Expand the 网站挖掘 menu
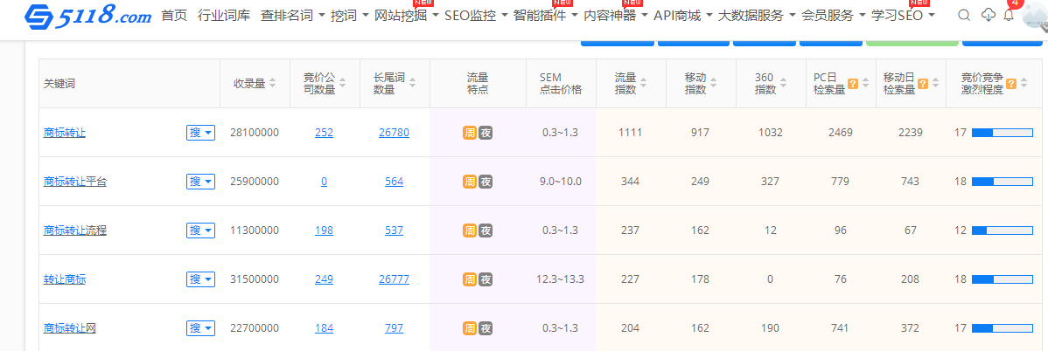 407,16
